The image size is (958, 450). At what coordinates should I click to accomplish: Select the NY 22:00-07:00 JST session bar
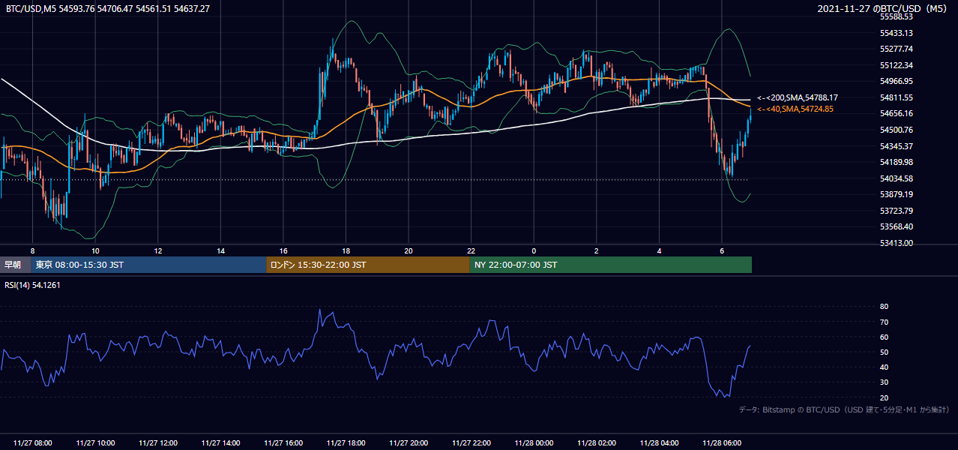coord(610,265)
